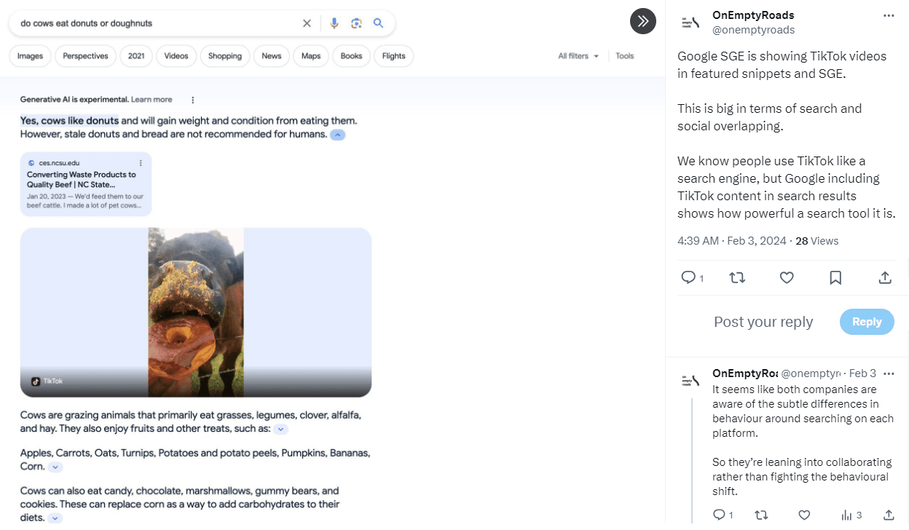The height and width of the screenshot is (530, 909).
Task: Collapse the image pane with double-arrow button
Action: point(643,21)
